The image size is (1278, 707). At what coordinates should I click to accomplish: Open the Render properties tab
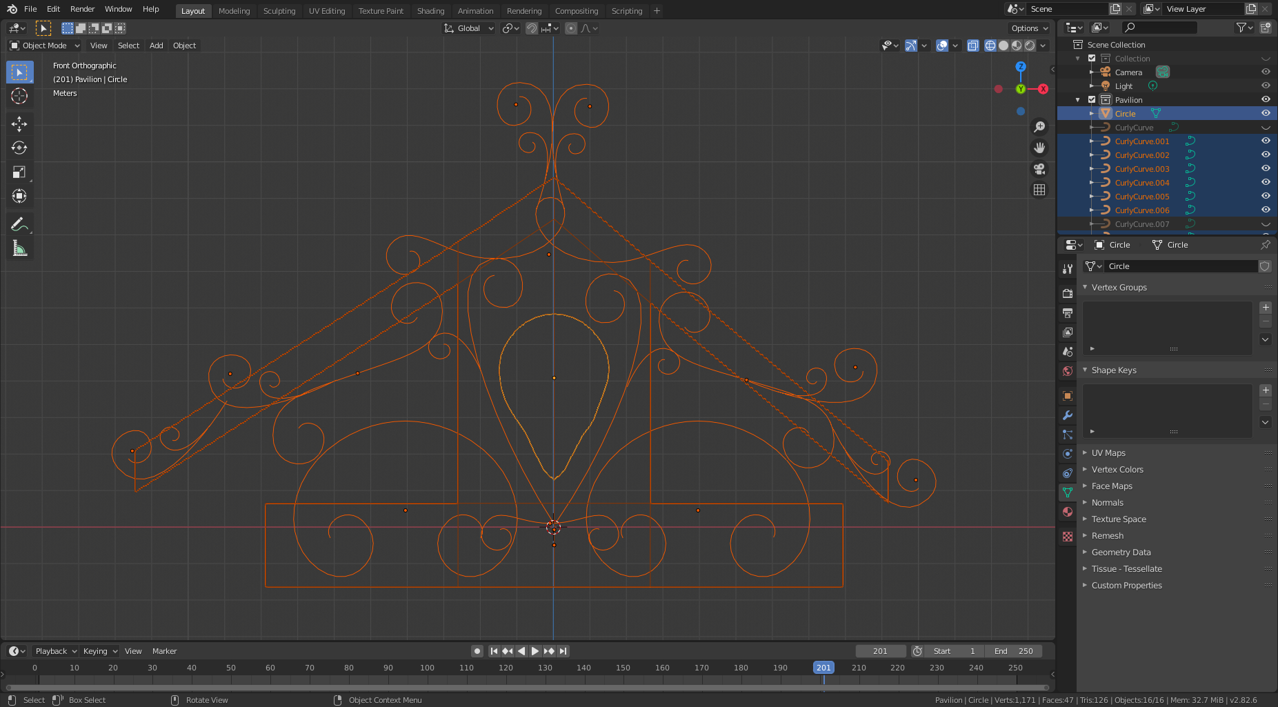(1068, 293)
